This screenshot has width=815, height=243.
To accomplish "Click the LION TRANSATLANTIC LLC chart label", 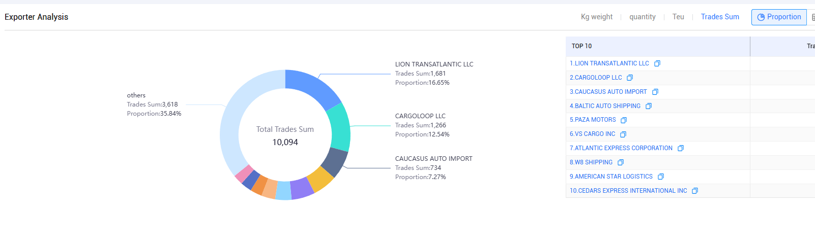I will pos(434,64).
